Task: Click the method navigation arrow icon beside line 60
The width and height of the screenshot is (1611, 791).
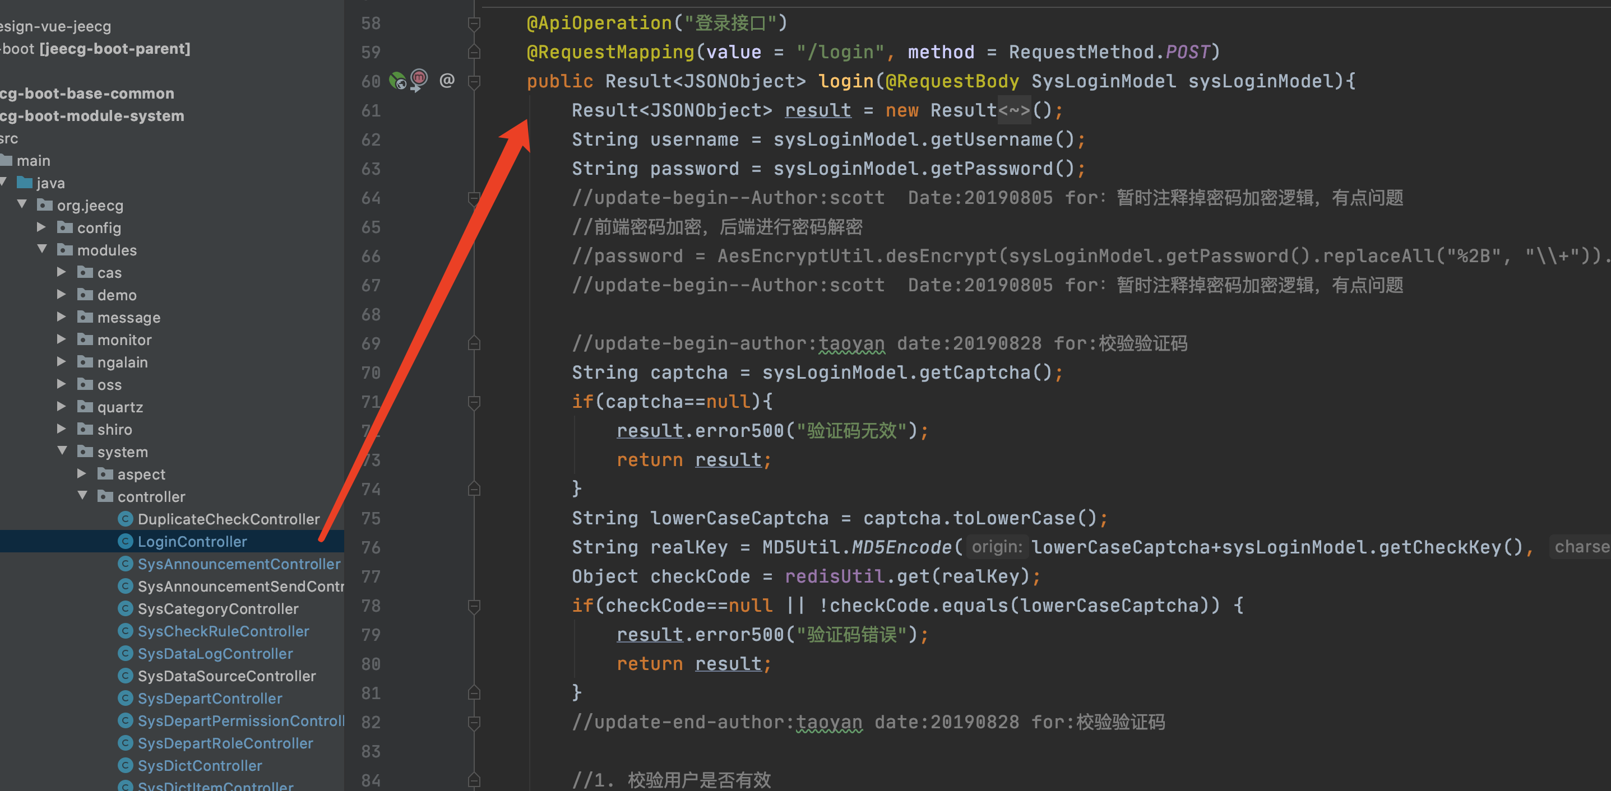Action: click(x=418, y=80)
